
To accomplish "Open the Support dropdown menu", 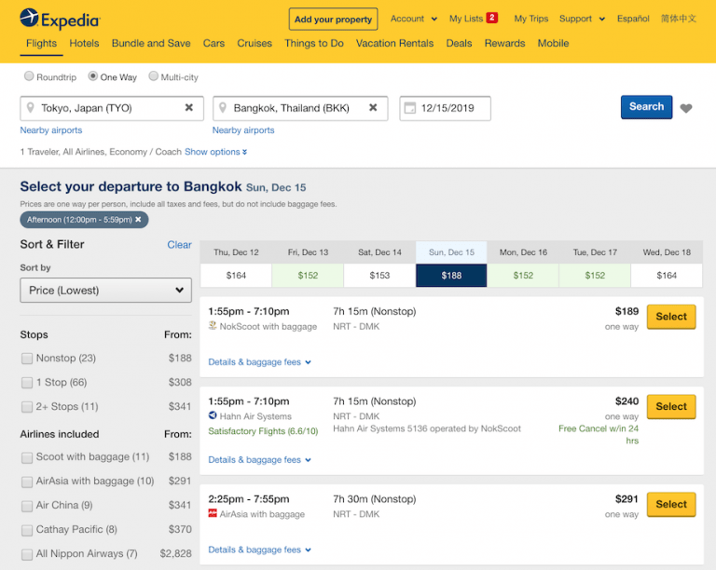I will coord(582,19).
